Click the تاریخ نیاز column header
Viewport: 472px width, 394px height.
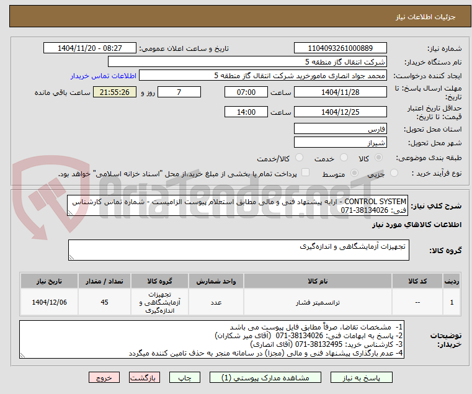[x=49, y=281]
